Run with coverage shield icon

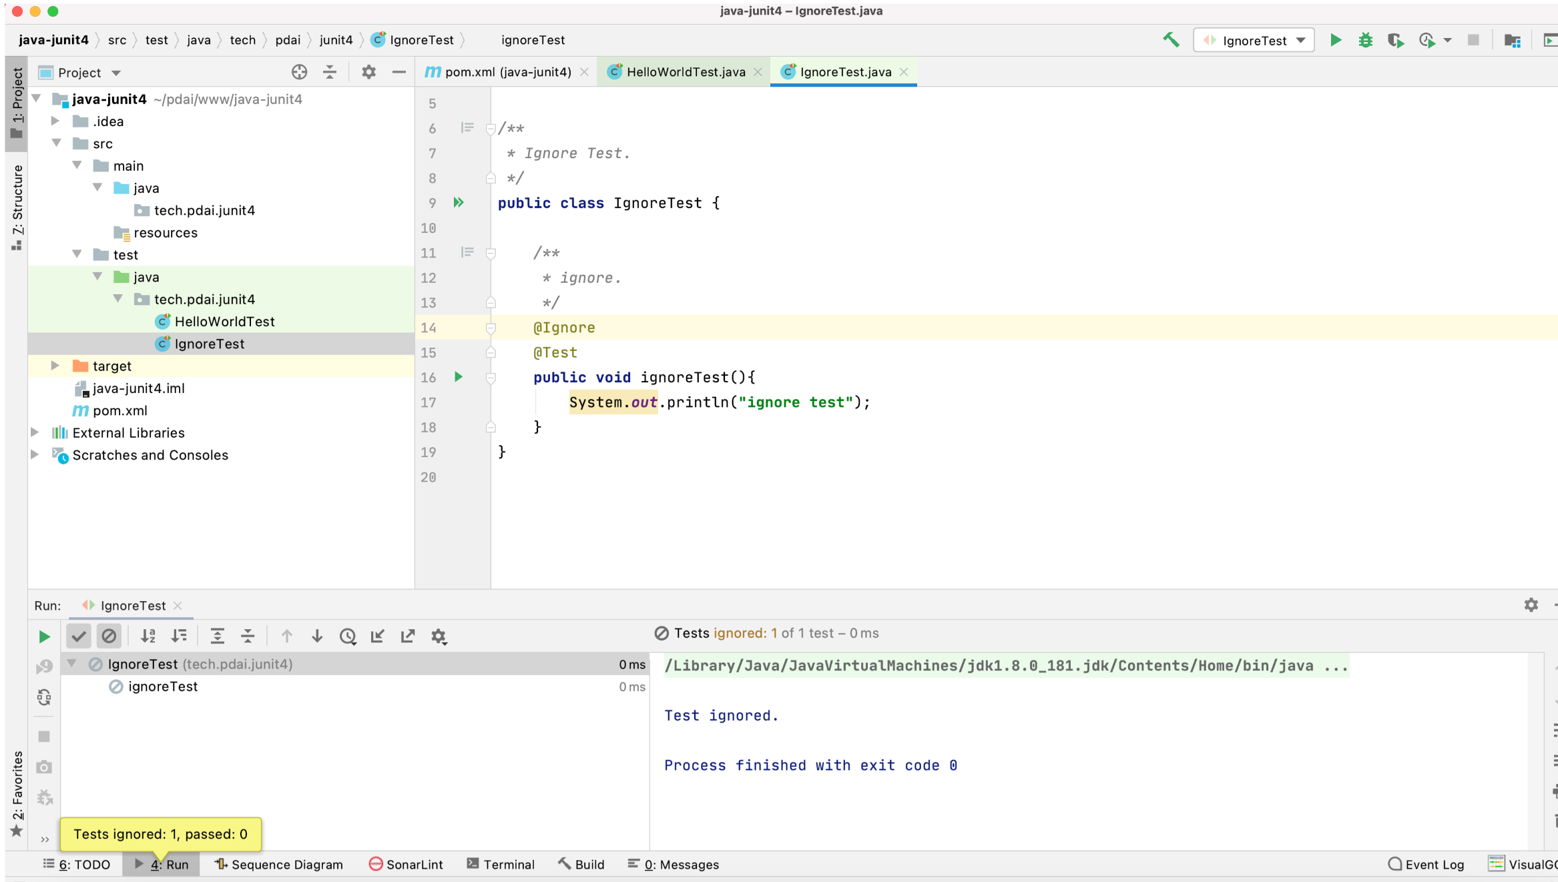[x=1396, y=40]
